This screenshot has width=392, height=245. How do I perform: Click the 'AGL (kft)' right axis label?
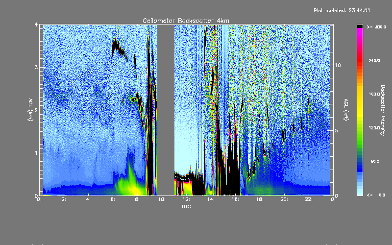click(346, 110)
